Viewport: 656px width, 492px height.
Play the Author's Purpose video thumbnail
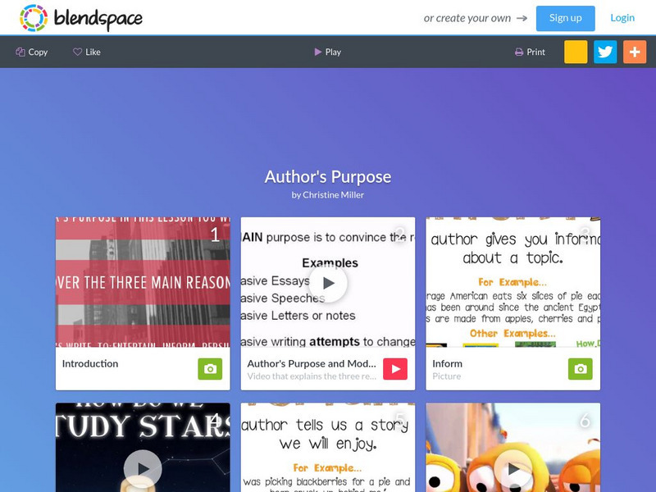(328, 283)
